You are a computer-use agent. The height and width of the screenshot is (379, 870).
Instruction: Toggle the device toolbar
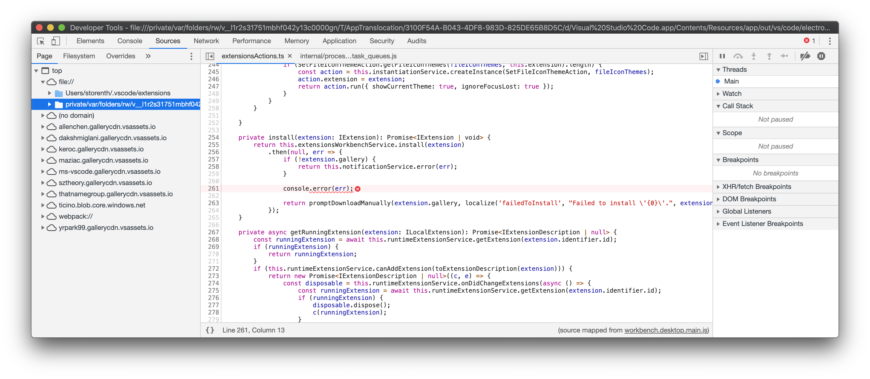click(56, 41)
